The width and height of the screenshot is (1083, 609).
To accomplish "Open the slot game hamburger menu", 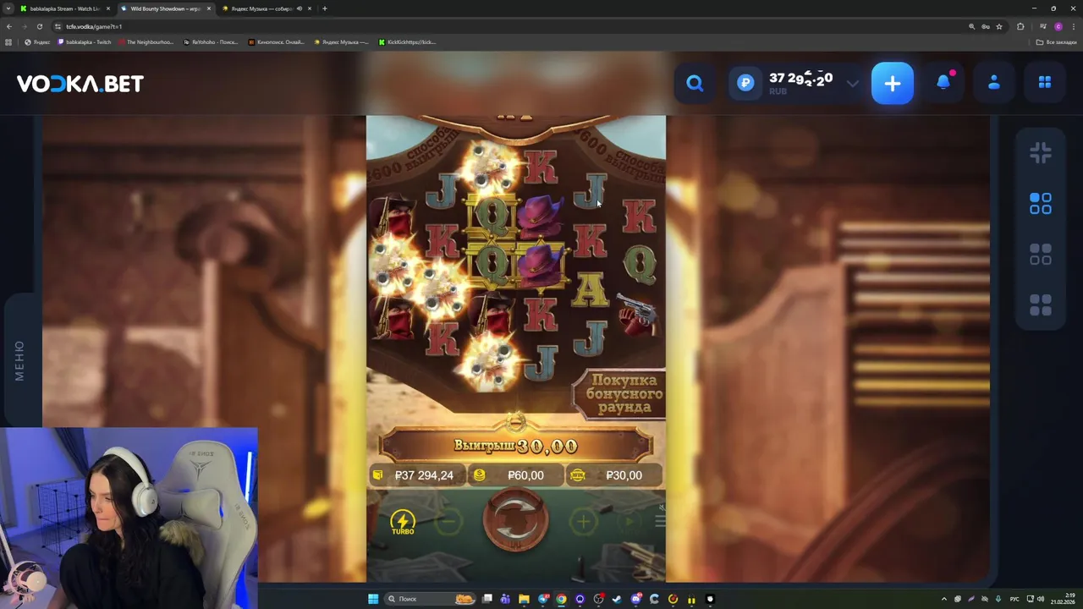I will tap(660, 521).
